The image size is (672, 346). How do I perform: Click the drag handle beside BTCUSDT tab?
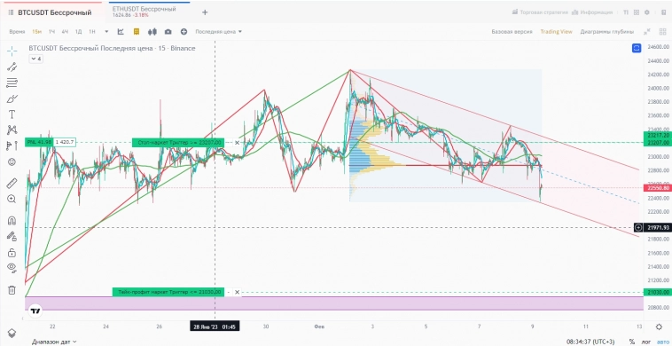pos(11,12)
